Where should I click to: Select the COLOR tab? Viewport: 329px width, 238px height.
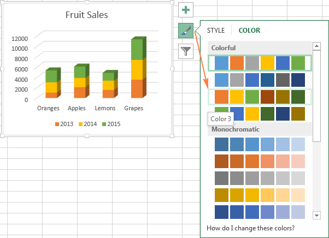point(249,31)
